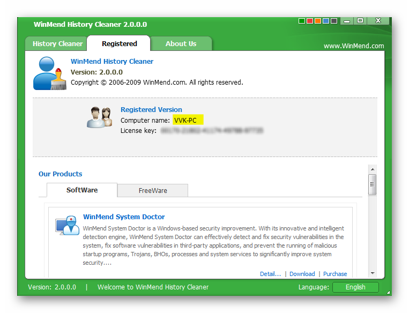Visit the www.WinMend.com website link
409x313 pixels.
click(354, 46)
